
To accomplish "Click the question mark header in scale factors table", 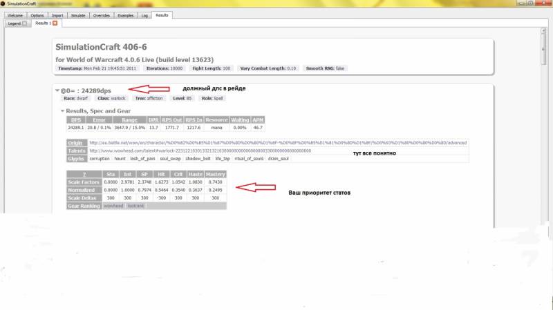I will pyautogui.click(x=84, y=174).
